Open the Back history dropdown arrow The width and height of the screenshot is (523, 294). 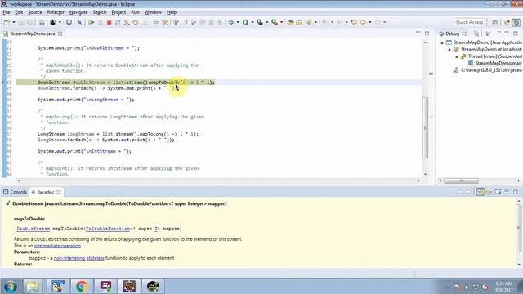[x=370, y=22]
